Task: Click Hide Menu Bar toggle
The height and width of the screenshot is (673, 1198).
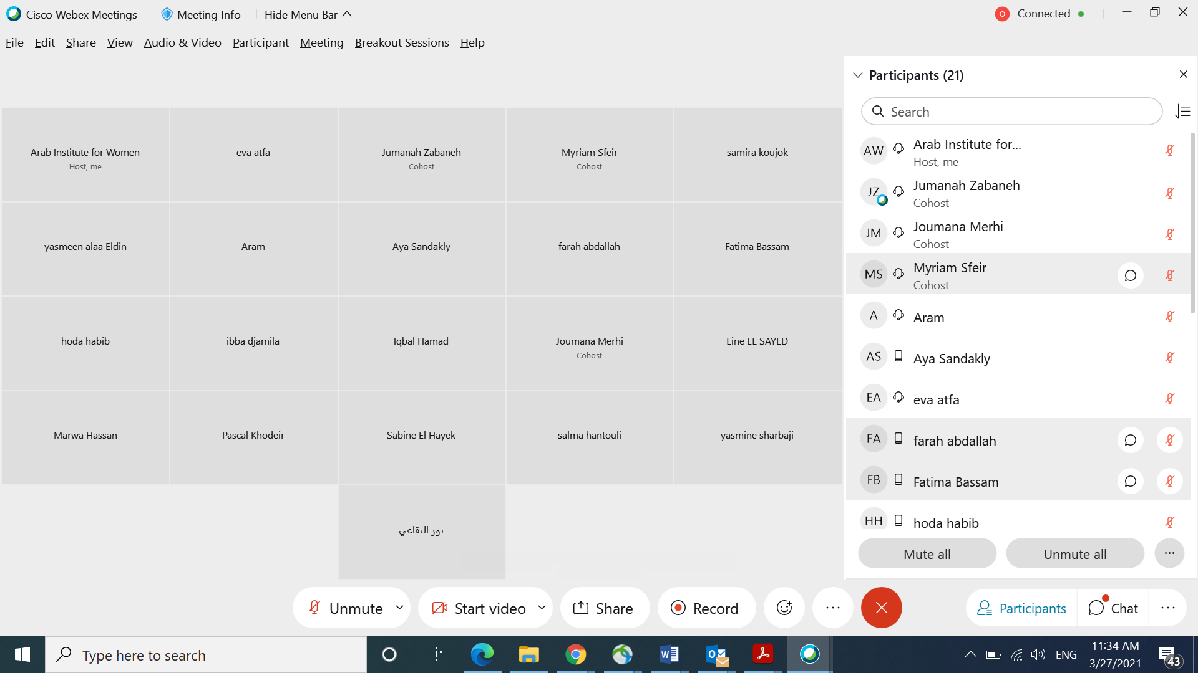Action: [x=308, y=14]
